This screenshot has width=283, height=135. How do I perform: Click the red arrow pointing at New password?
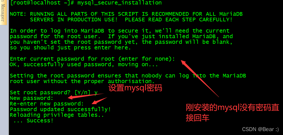[x=86, y=96]
